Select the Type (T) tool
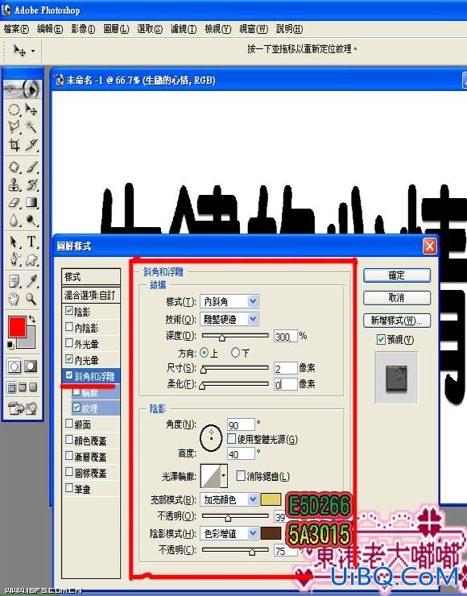This screenshot has height=596, width=467. (31, 242)
